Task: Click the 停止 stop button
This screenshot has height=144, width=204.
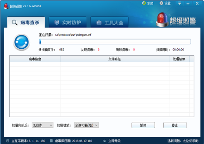Action: pos(175,125)
